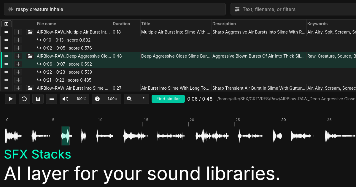Click the restart loop button in the player
The height and width of the screenshot is (187, 356).
[x=24, y=99]
